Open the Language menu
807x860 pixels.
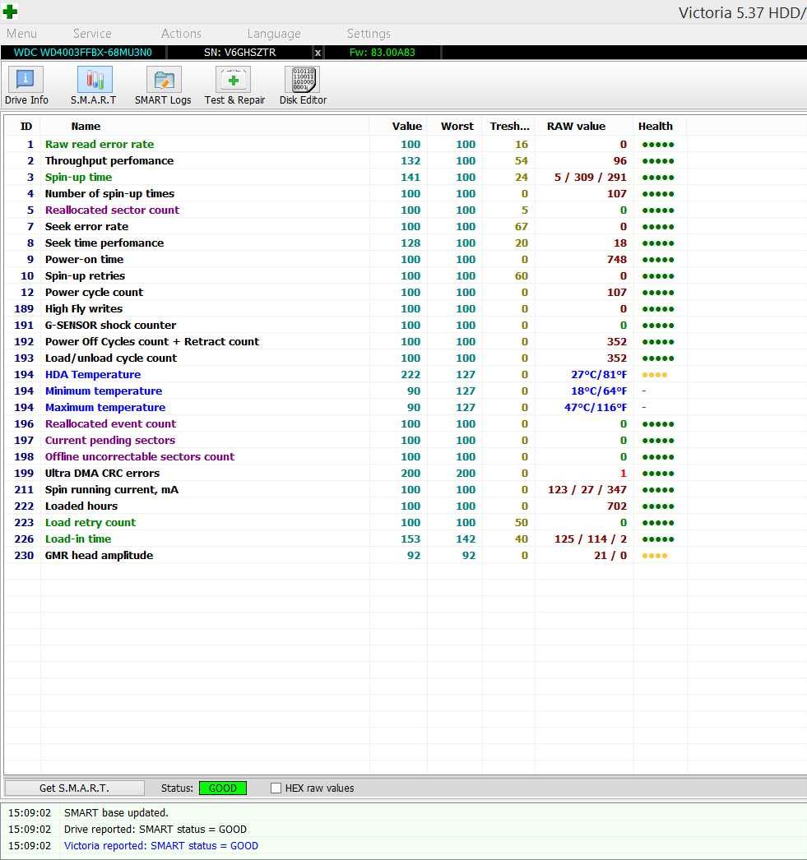(x=274, y=34)
